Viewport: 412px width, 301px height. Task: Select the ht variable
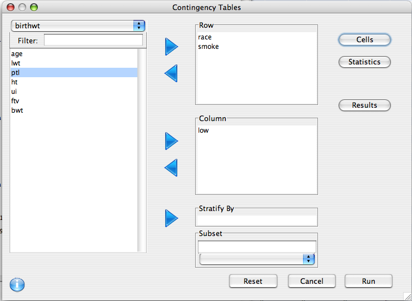(74, 82)
